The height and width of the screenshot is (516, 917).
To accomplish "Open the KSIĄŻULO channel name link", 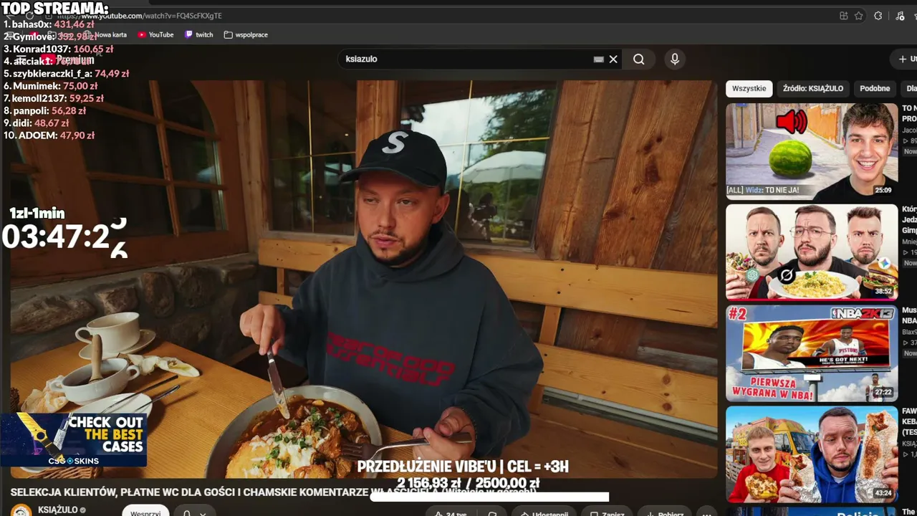I will point(57,510).
